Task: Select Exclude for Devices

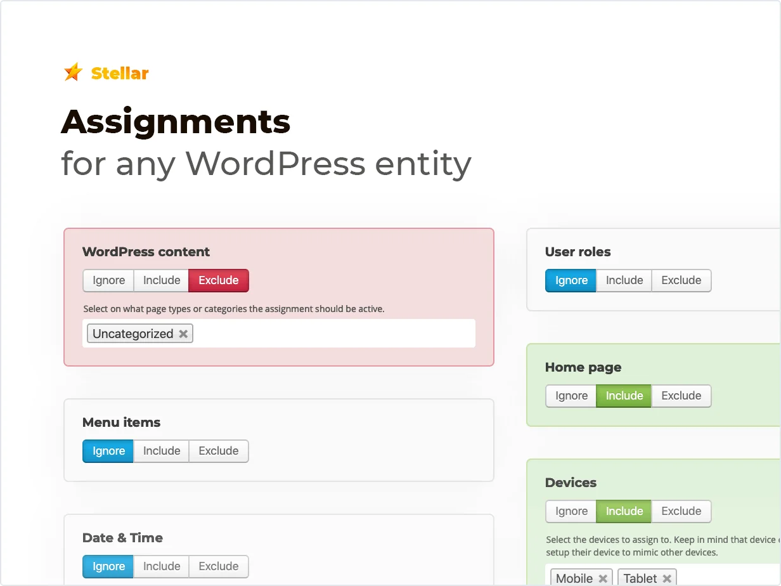Action: (x=681, y=511)
